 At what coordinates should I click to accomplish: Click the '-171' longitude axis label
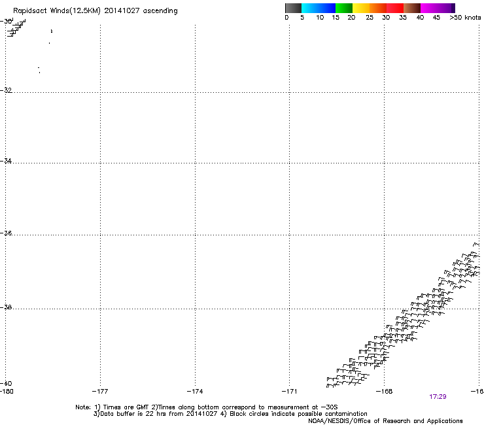point(290,392)
